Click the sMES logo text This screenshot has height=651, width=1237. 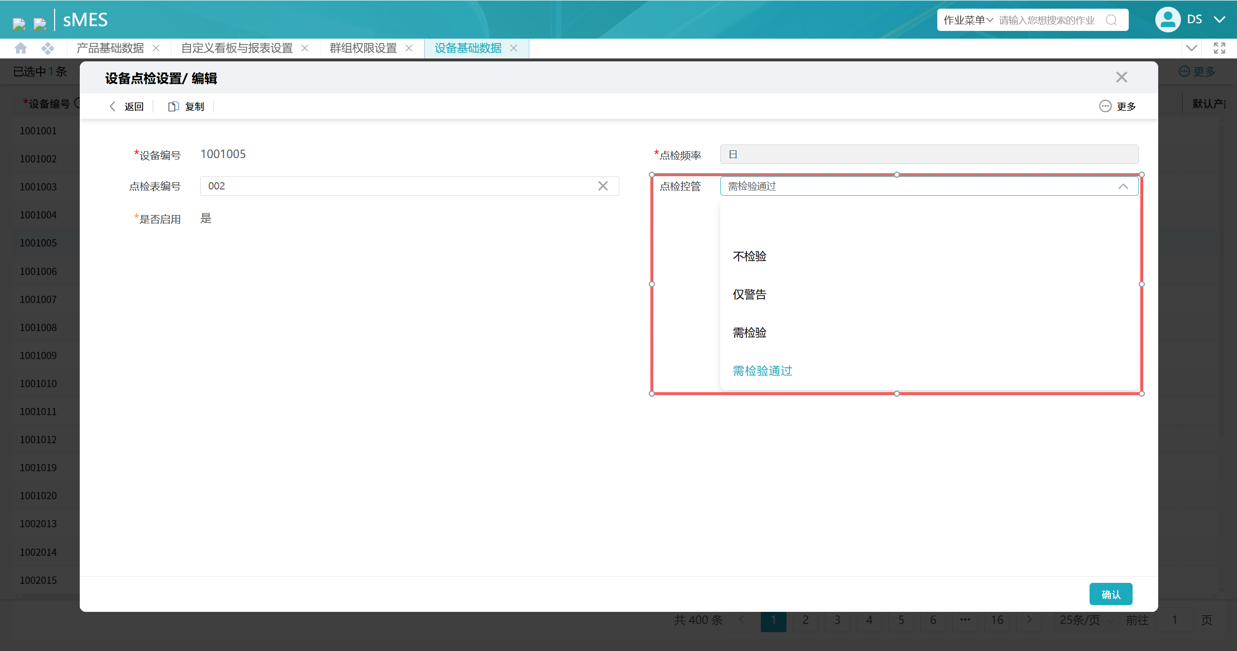[86, 20]
